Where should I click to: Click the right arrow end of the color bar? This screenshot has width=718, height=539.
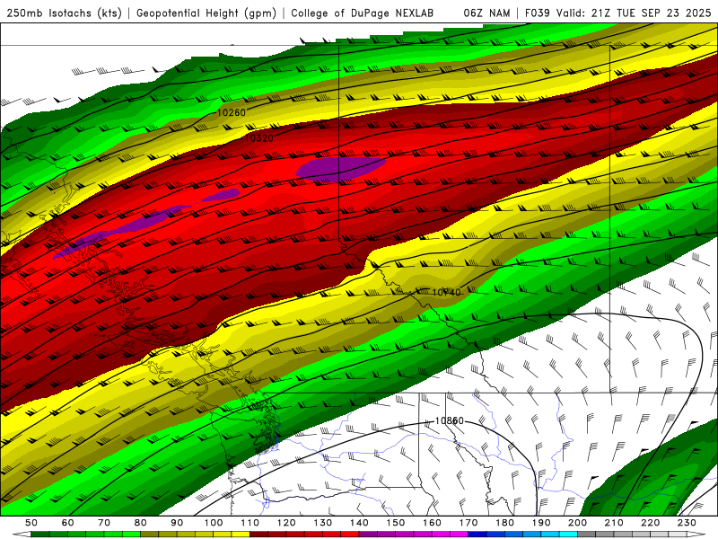696,535
